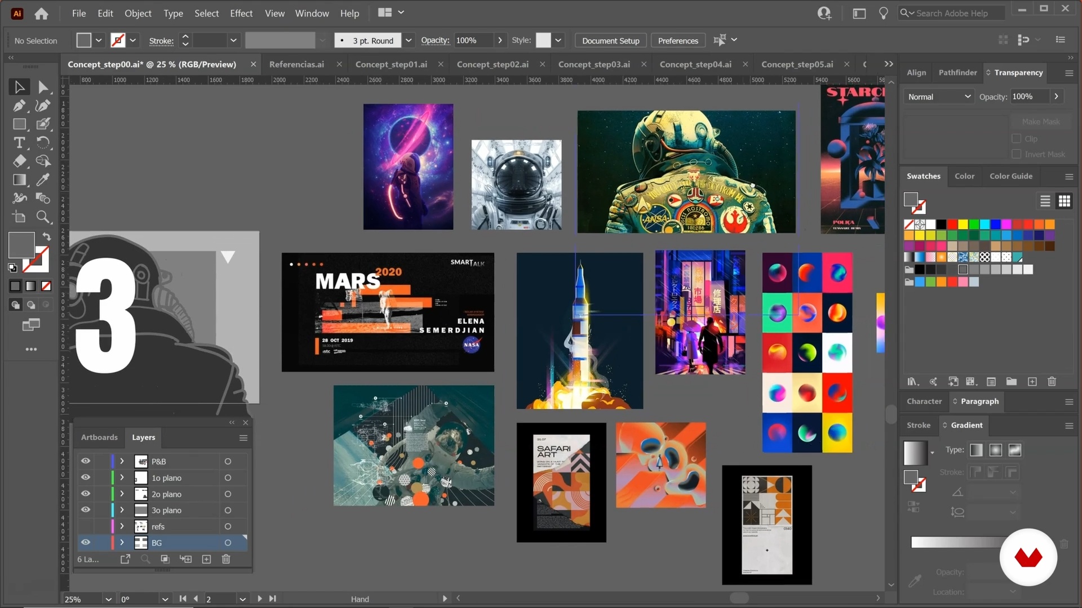The image size is (1082, 608).
Task: Select the Eraser tool
Action: 19,161
